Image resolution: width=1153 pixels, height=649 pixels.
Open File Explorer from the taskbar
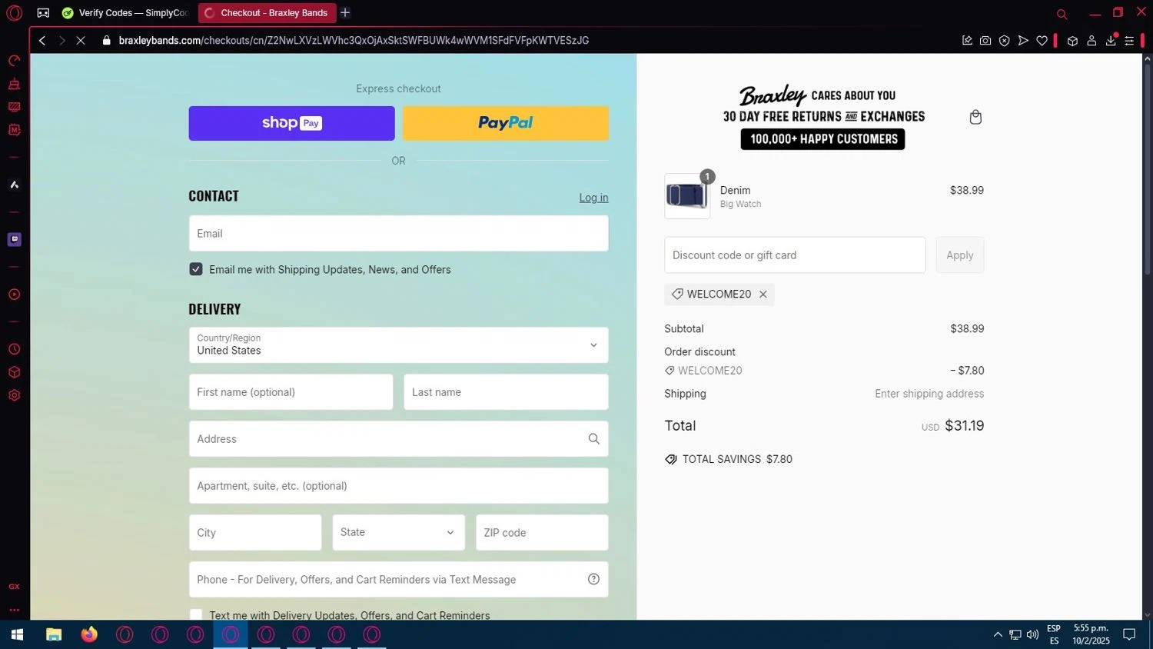pyautogui.click(x=54, y=634)
